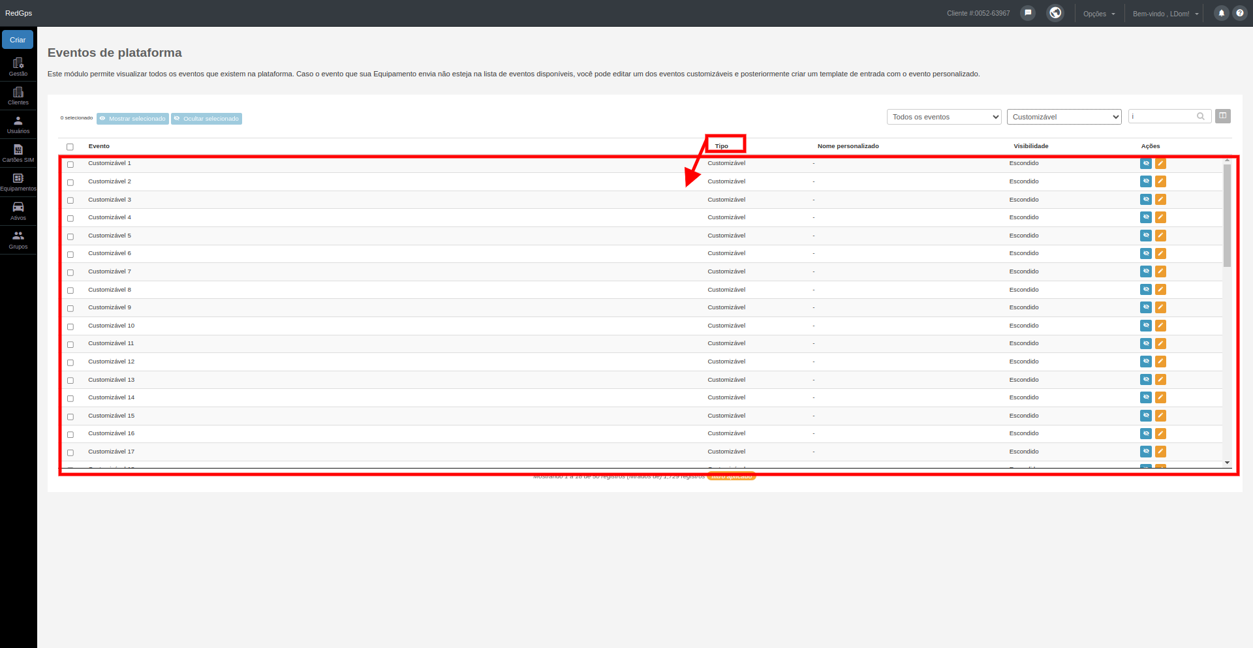Toggle the column layout icon button
The width and height of the screenshot is (1253, 648).
(x=1223, y=116)
